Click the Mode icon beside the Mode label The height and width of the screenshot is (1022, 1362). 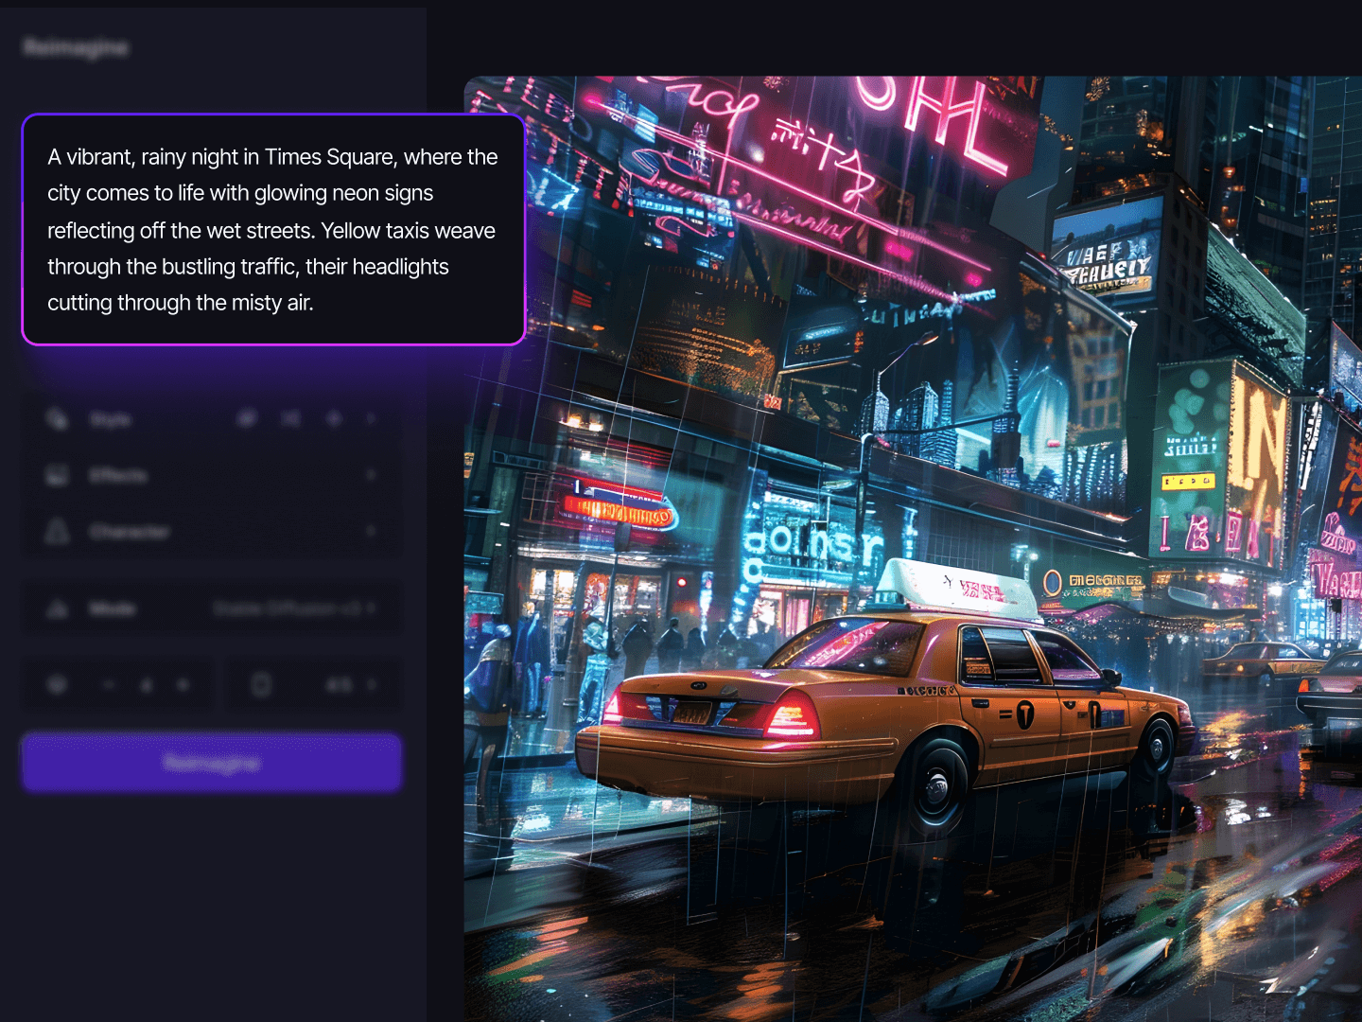(x=58, y=608)
